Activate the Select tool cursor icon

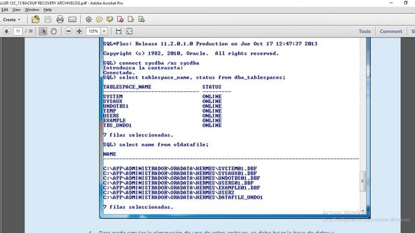tap(43, 31)
